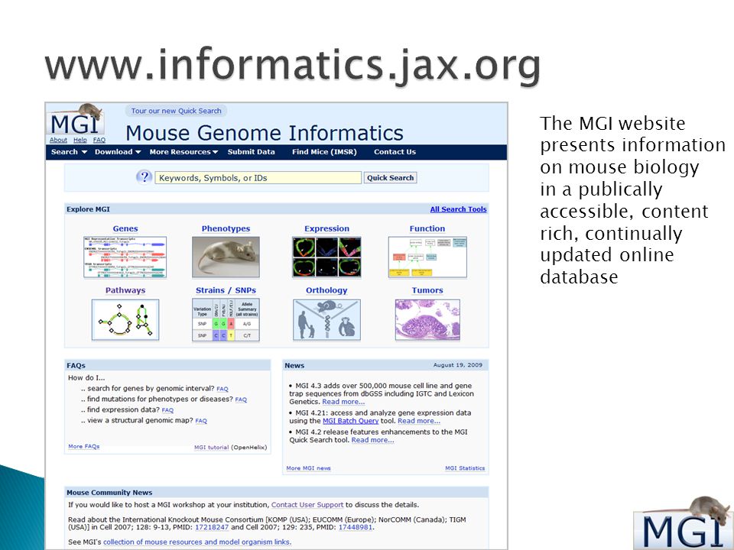734x550 pixels.
Task: Focus the Keywords, Symbols, or IDs field
Action: point(258,178)
